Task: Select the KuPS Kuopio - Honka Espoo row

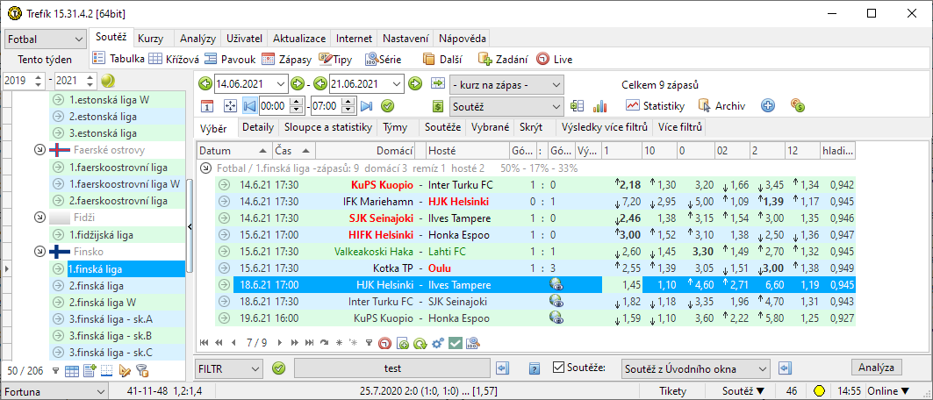Action: click(535, 318)
